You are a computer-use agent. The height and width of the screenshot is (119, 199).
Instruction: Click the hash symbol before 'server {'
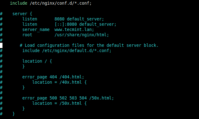(x=1, y=14)
